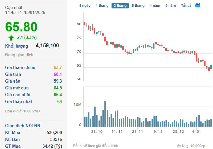Select the GT Mua label

(13, 146)
